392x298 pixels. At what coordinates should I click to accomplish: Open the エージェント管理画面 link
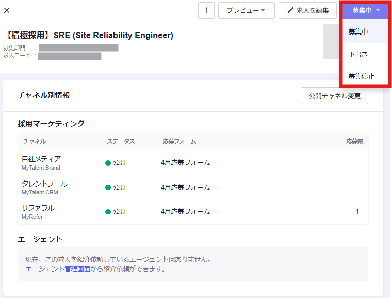coord(58,269)
